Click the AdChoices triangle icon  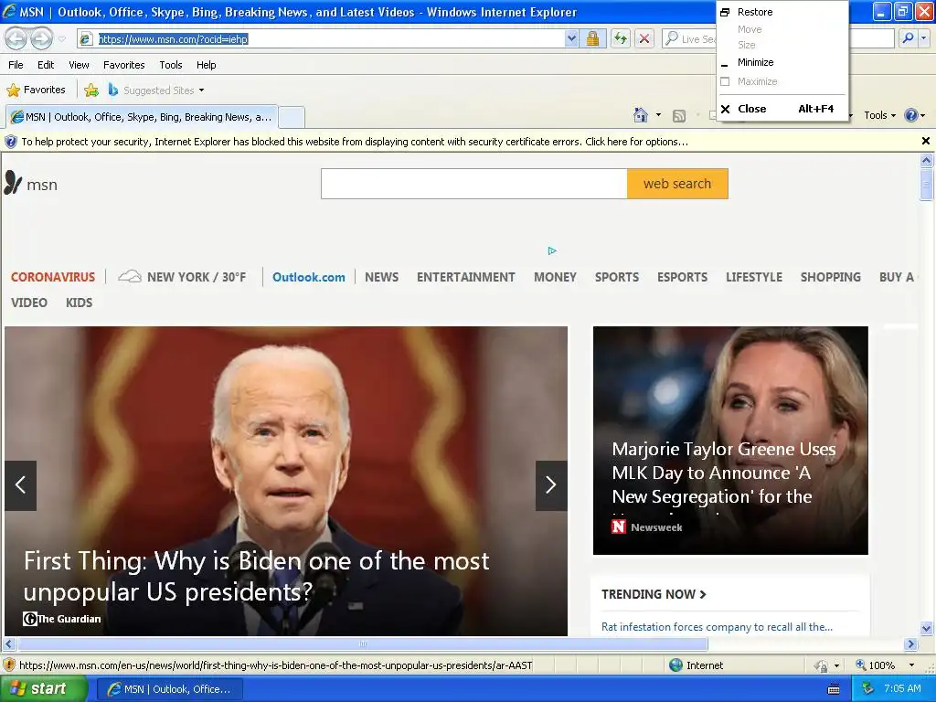click(552, 250)
